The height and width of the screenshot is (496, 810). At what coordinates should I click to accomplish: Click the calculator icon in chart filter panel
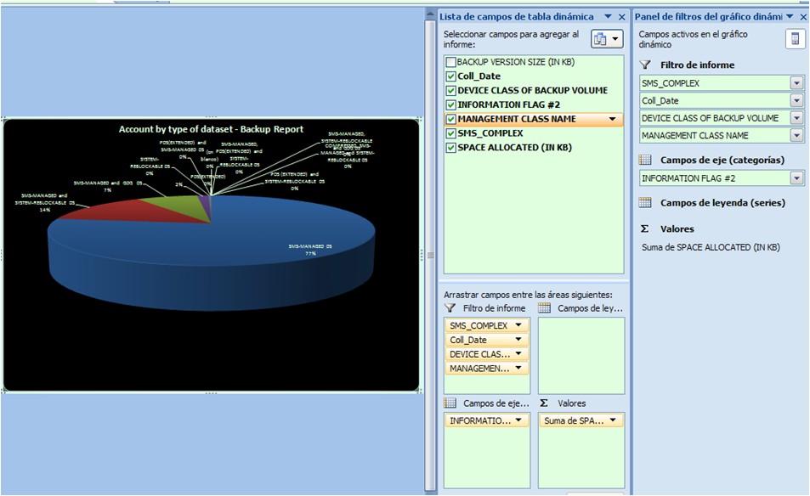(795, 39)
